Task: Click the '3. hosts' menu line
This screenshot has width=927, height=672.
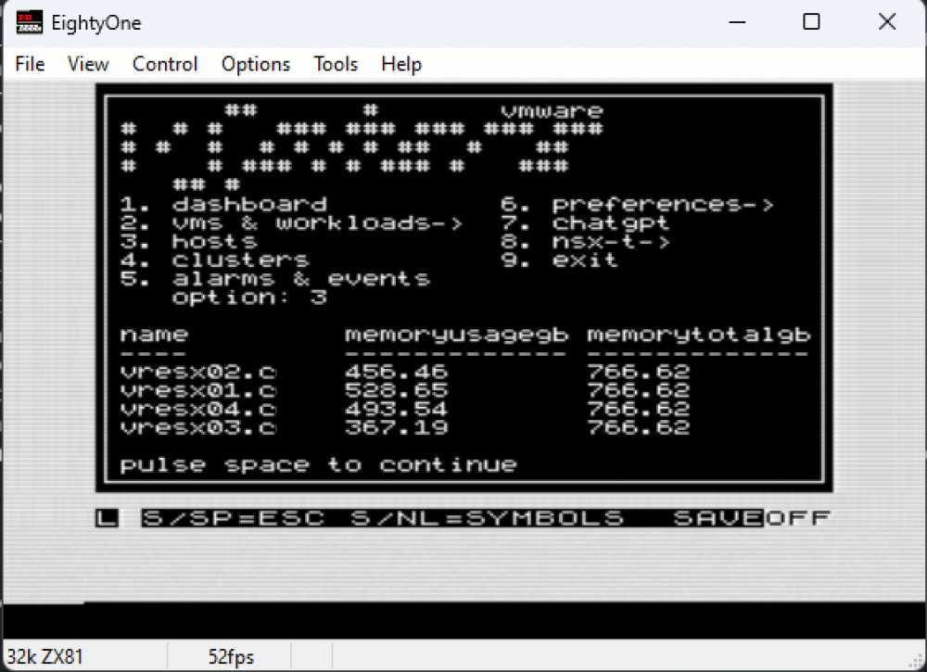Action: pos(188,242)
